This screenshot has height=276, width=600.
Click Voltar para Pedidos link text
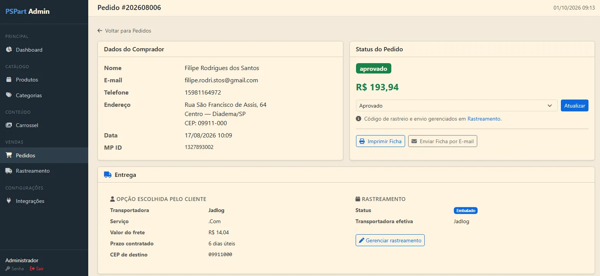(x=128, y=31)
